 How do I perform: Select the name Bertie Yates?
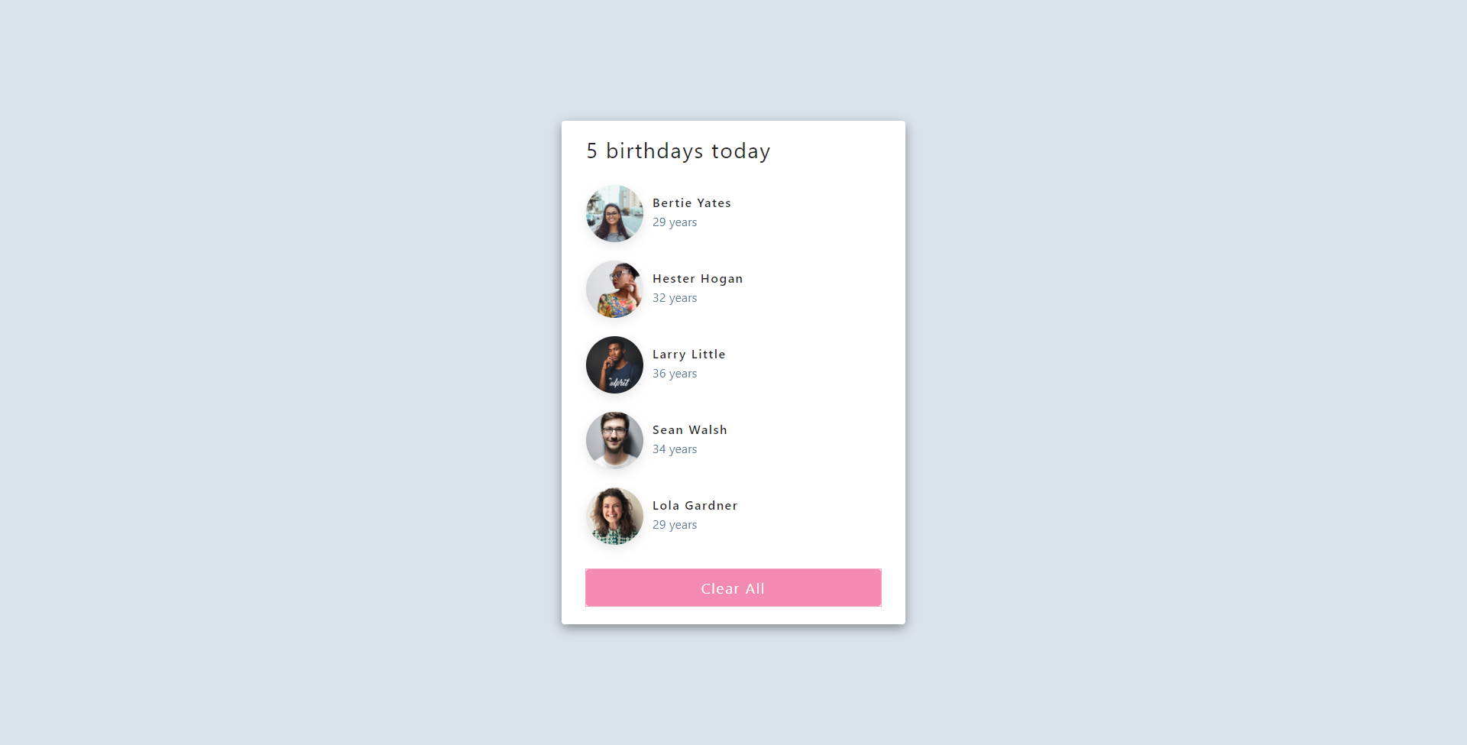pyautogui.click(x=691, y=203)
